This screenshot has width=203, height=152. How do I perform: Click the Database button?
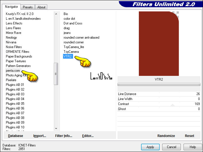click(x=16, y=136)
